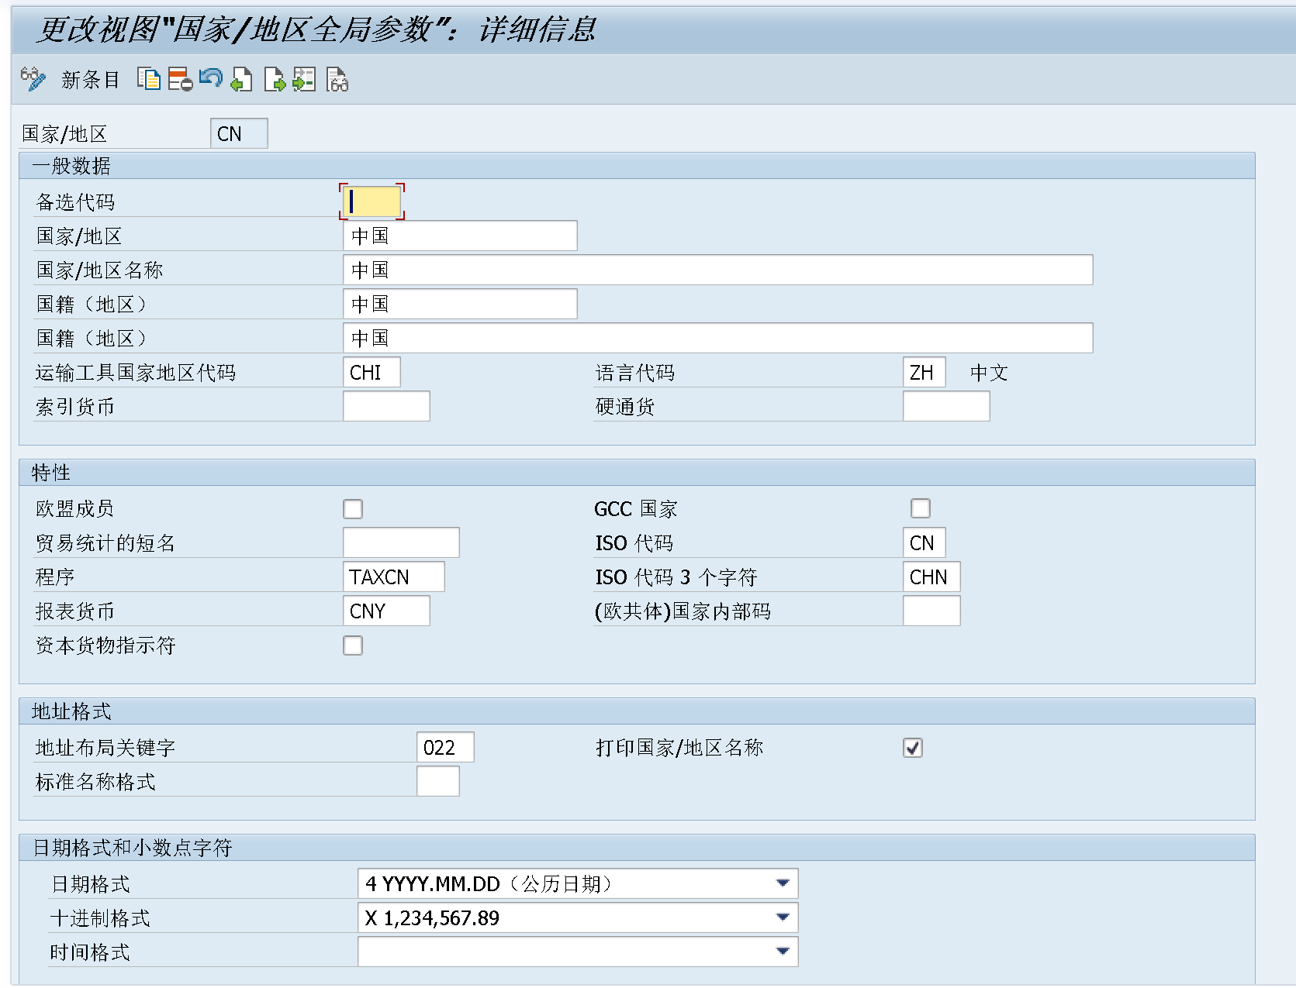Viewport: 1296px width, 988px height.
Task: Click the Undo change arrow icon
Action: point(211,78)
